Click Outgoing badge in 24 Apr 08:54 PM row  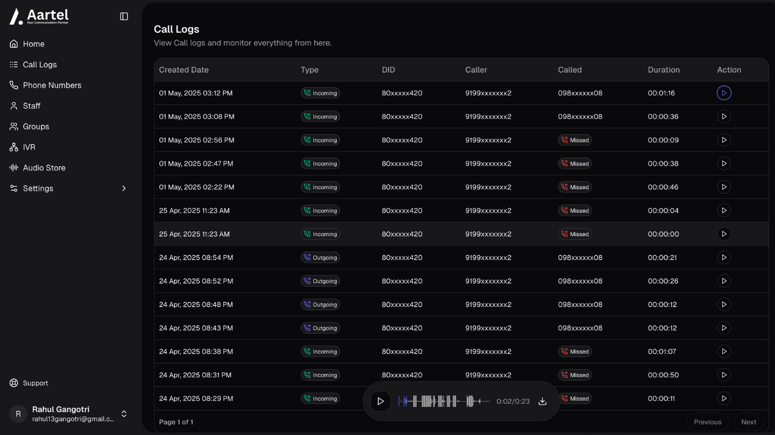(320, 258)
